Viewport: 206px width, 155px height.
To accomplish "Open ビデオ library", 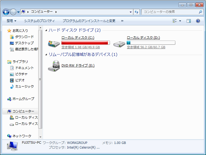I will (20, 80).
